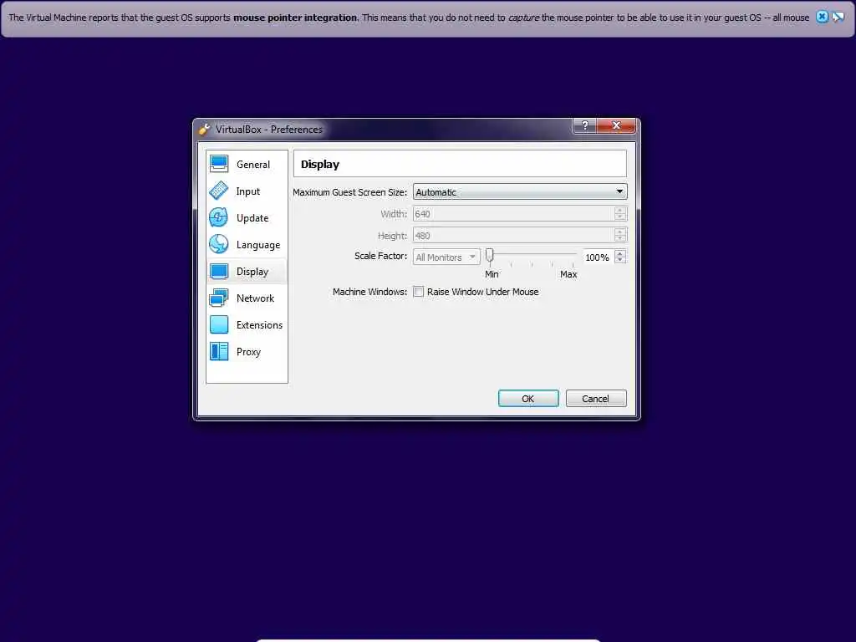The image size is (856, 642).
Task: Click the Max label under the slider
Action: tap(568, 274)
